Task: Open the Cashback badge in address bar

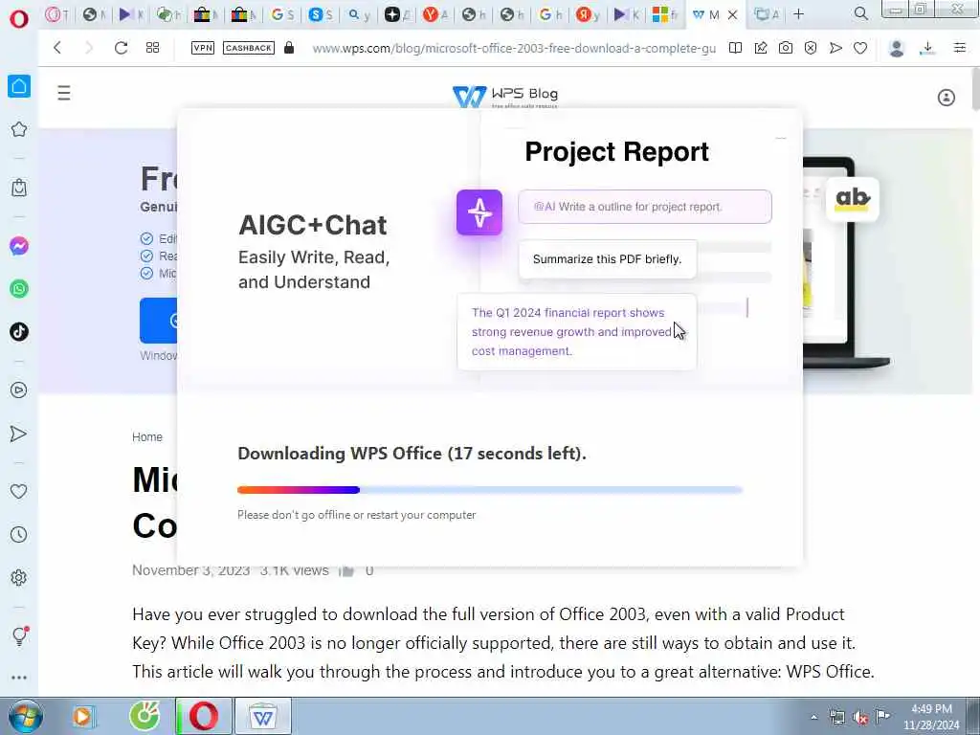Action: (249, 48)
